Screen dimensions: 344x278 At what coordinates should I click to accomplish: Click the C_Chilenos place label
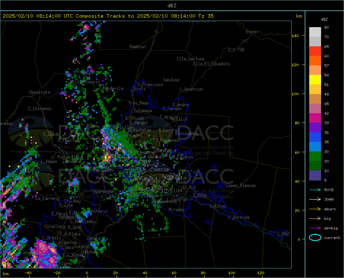(x=40, y=109)
